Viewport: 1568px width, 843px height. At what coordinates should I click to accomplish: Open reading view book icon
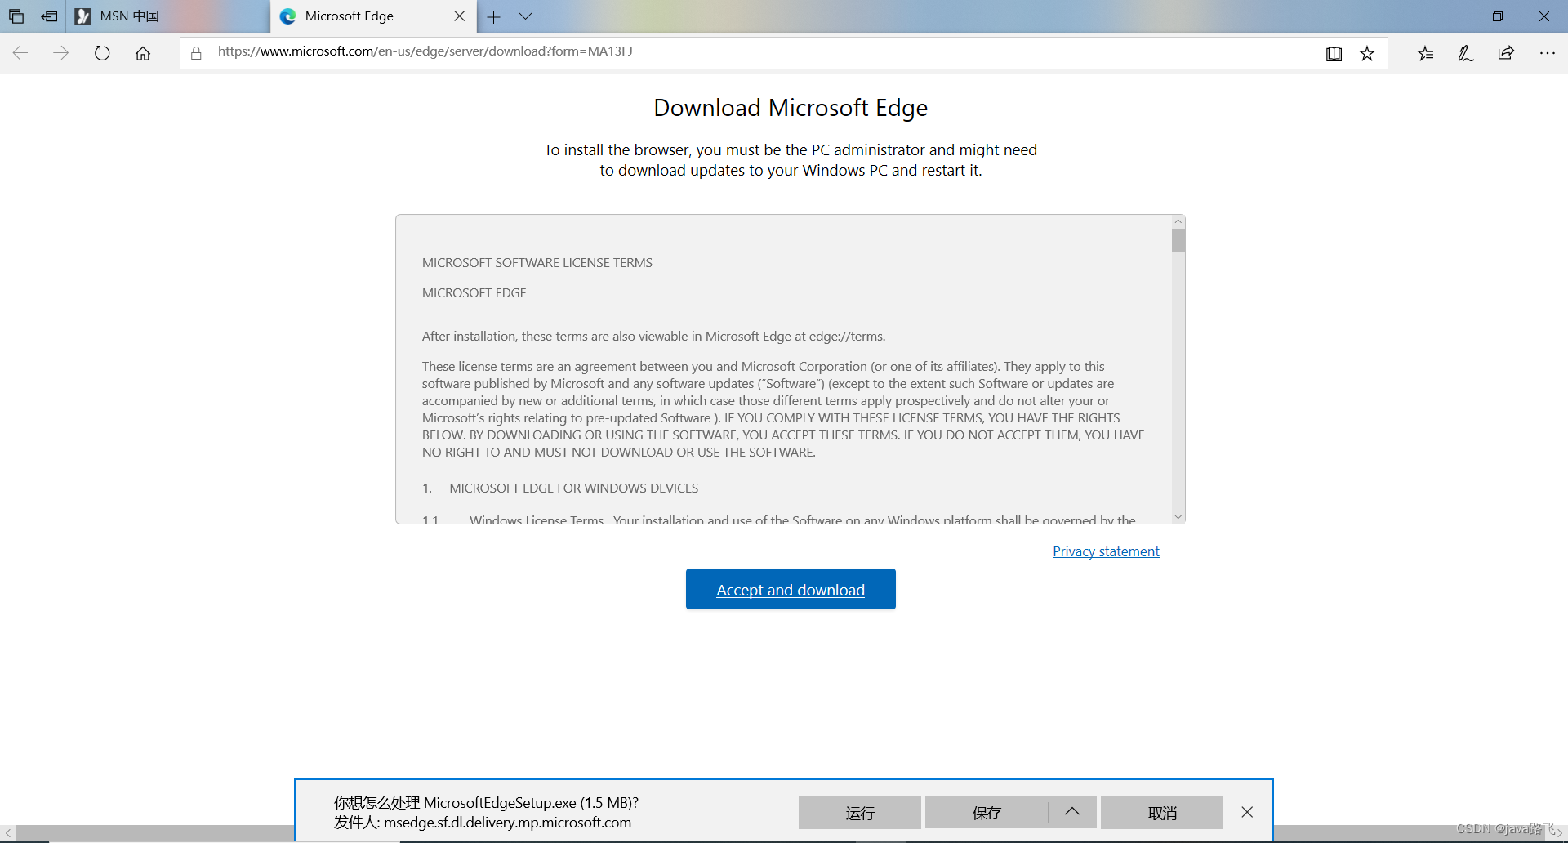pos(1334,53)
